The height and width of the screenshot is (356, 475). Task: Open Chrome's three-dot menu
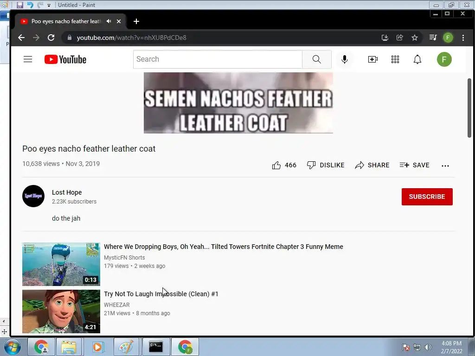463,38
